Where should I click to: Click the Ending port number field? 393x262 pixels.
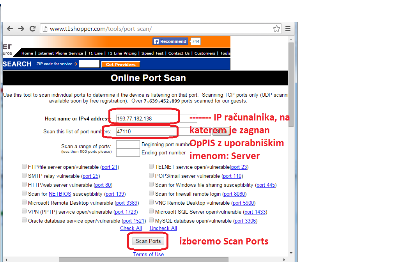pyautogui.click(x=128, y=153)
